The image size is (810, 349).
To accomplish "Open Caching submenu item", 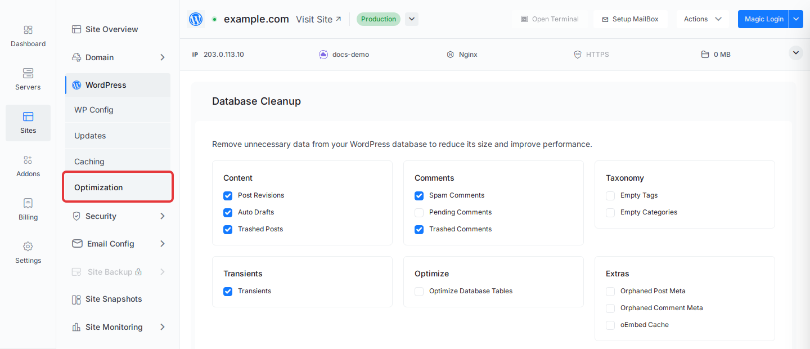I will [x=118, y=162].
